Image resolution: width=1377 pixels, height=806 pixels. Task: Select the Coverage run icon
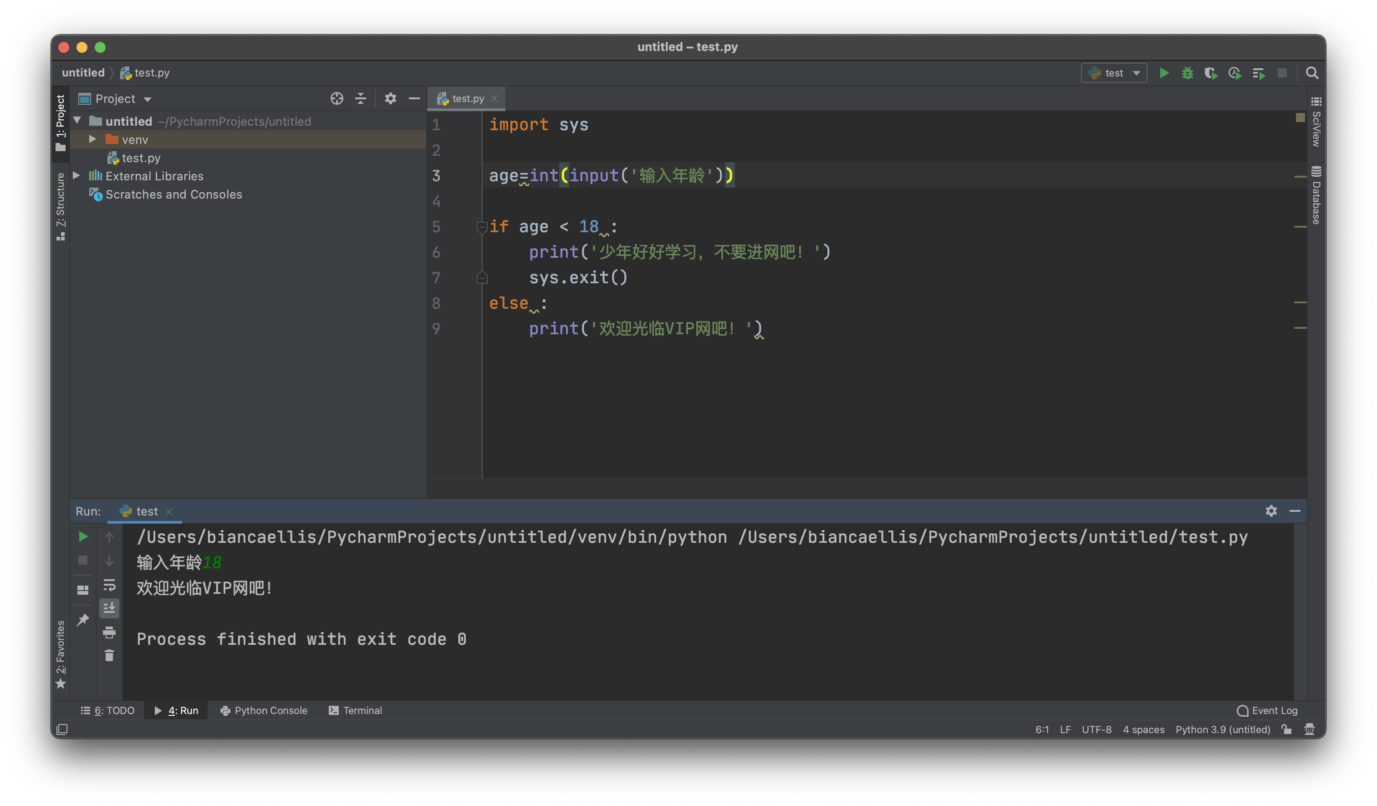(x=1211, y=72)
